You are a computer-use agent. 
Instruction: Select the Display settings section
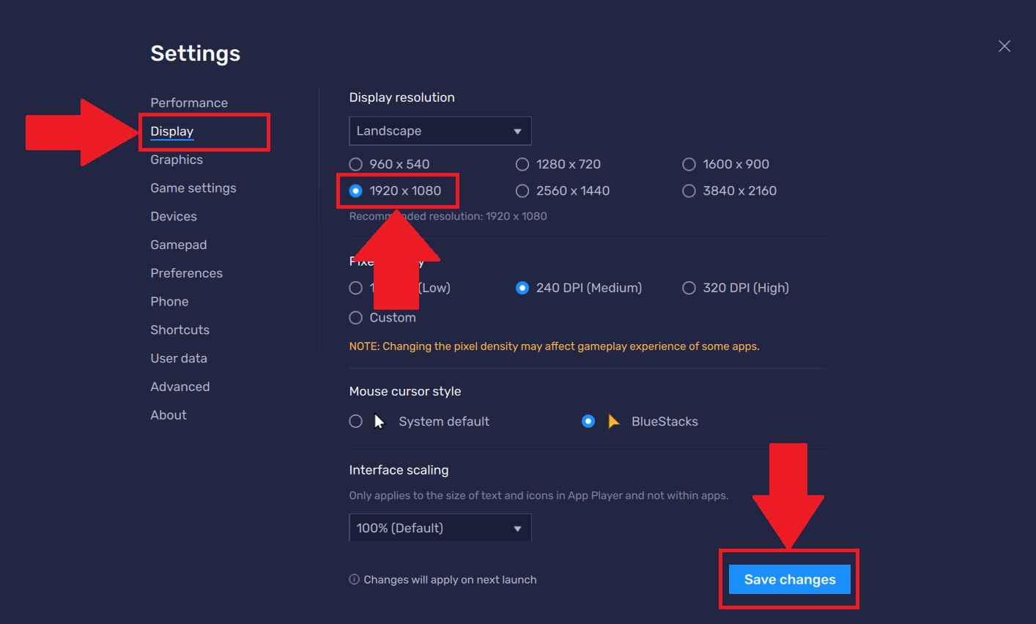click(172, 131)
